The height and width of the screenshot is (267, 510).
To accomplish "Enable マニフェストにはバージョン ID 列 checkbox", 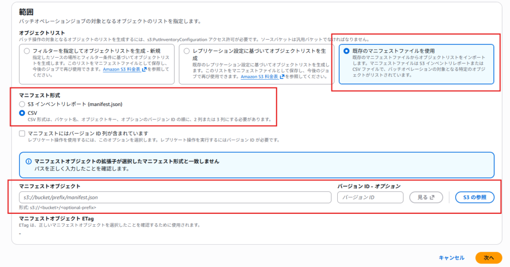I will [x=22, y=133].
